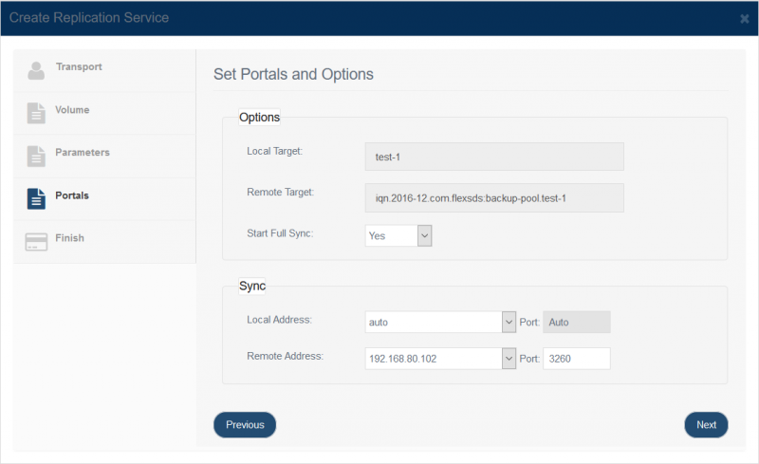Click the Local Target field test-1
The height and width of the screenshot is (464, 759).
click(x=494, y=157)
